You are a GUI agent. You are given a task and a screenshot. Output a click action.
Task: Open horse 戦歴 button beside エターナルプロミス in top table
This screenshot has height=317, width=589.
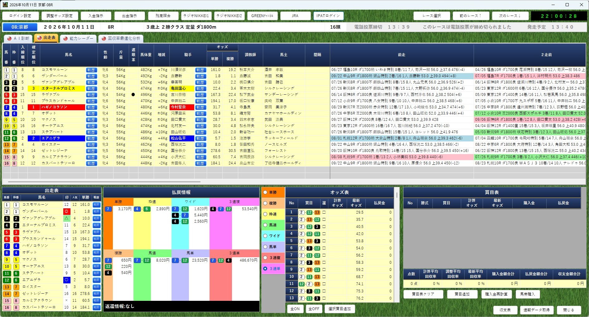[x=91, y=88]
